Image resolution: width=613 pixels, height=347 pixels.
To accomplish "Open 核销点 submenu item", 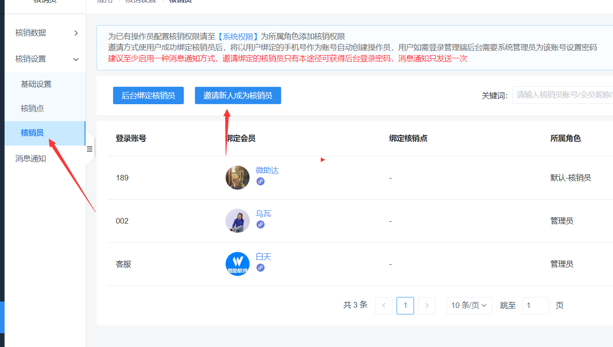I will [45, 108].
